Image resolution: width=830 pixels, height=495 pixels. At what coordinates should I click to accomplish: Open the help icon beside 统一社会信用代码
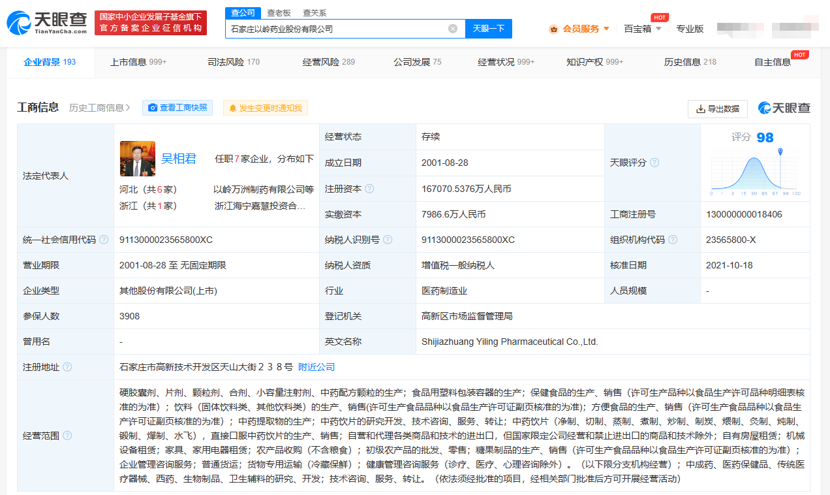(104, 240)
